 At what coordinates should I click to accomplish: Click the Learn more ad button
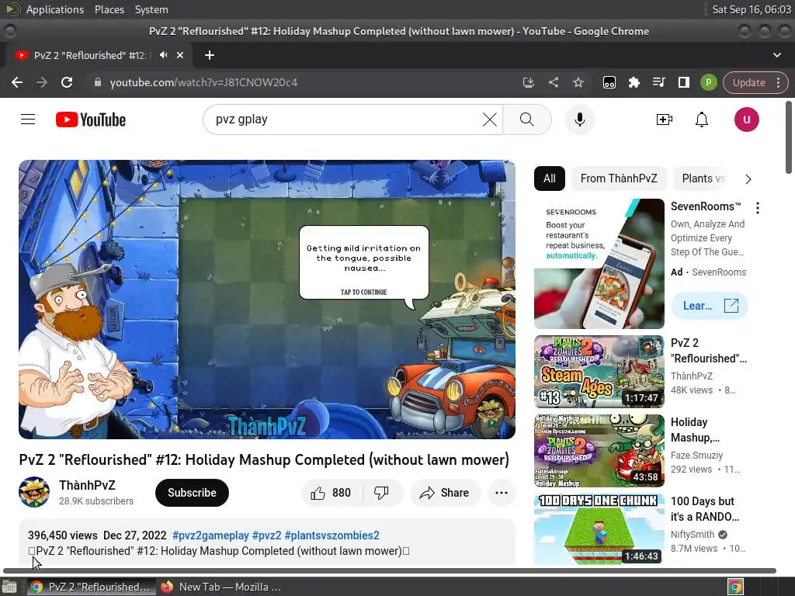[709, 306]
